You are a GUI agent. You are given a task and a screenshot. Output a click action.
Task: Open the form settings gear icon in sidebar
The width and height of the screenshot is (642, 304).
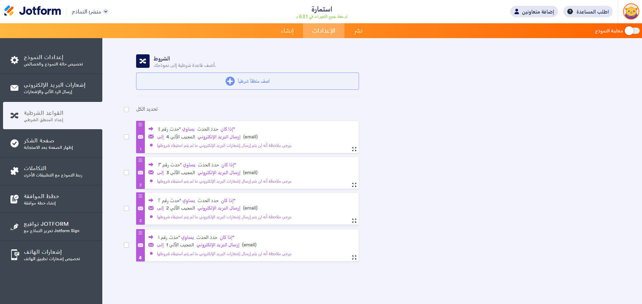(14, 60)
